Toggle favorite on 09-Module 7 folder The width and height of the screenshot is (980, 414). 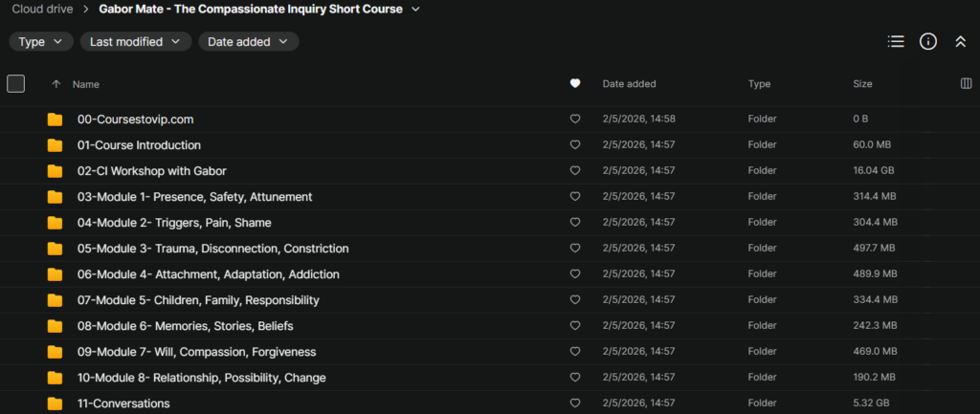tap(575, 352)
